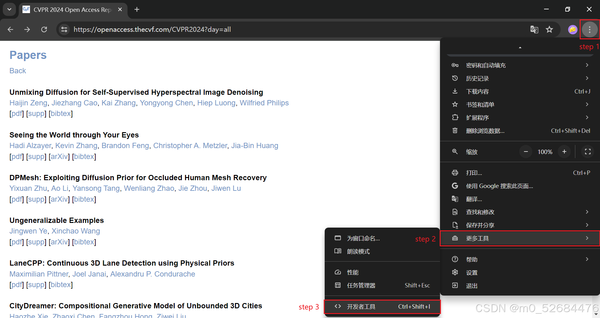Close the CVPR 2024 Open Access tab
Viewport: 600px width, 318px height.
120,9
